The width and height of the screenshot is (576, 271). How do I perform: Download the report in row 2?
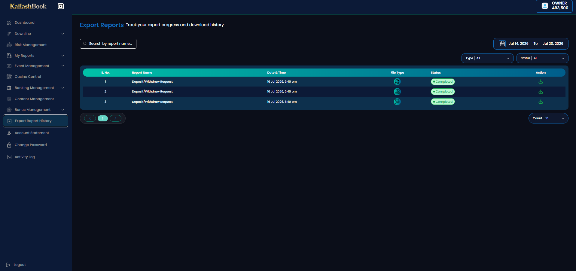[x=541, y=92]
